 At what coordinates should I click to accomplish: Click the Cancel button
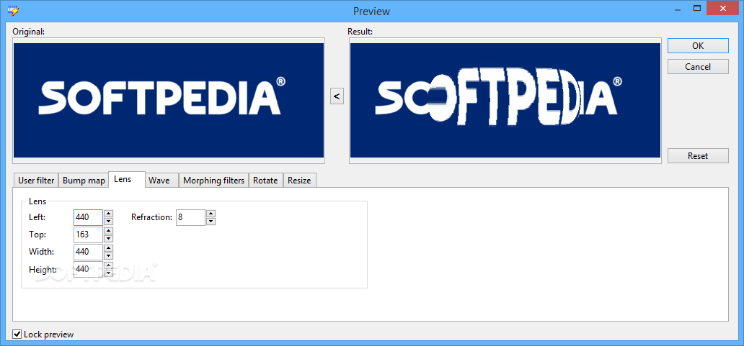tap(698, 67)
